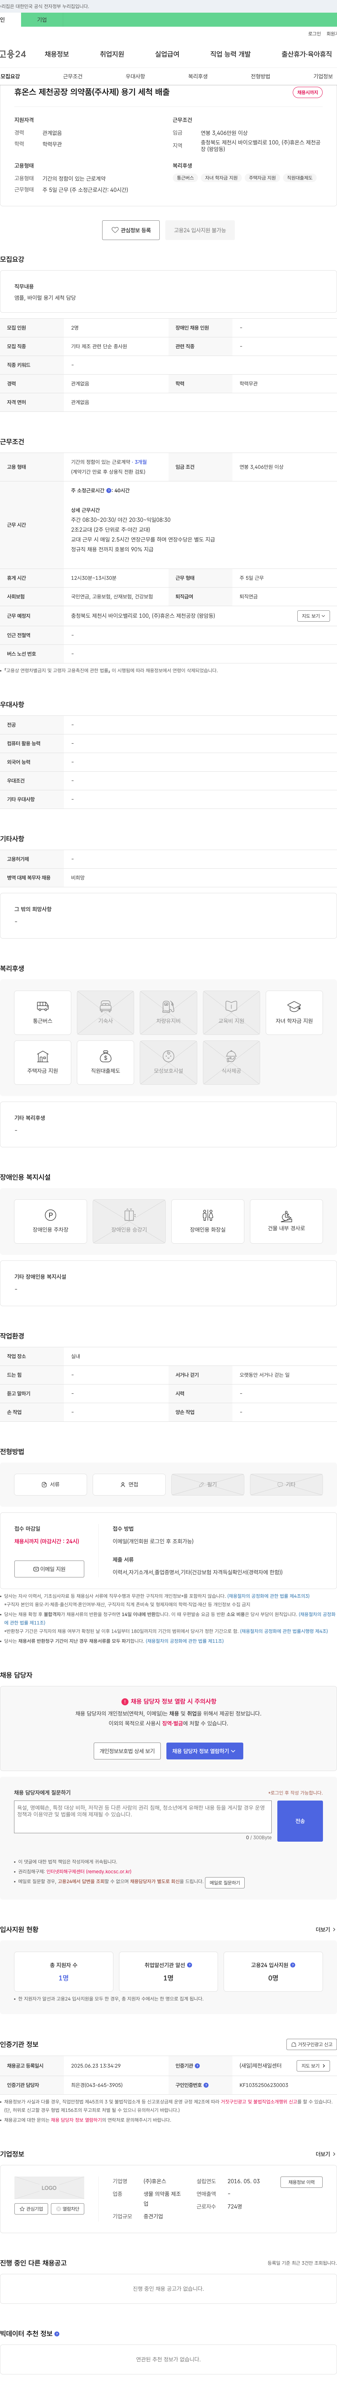Open the 채용정보 menu
The height and width of the screenshot is (2406, 337).
click(57, 54)
